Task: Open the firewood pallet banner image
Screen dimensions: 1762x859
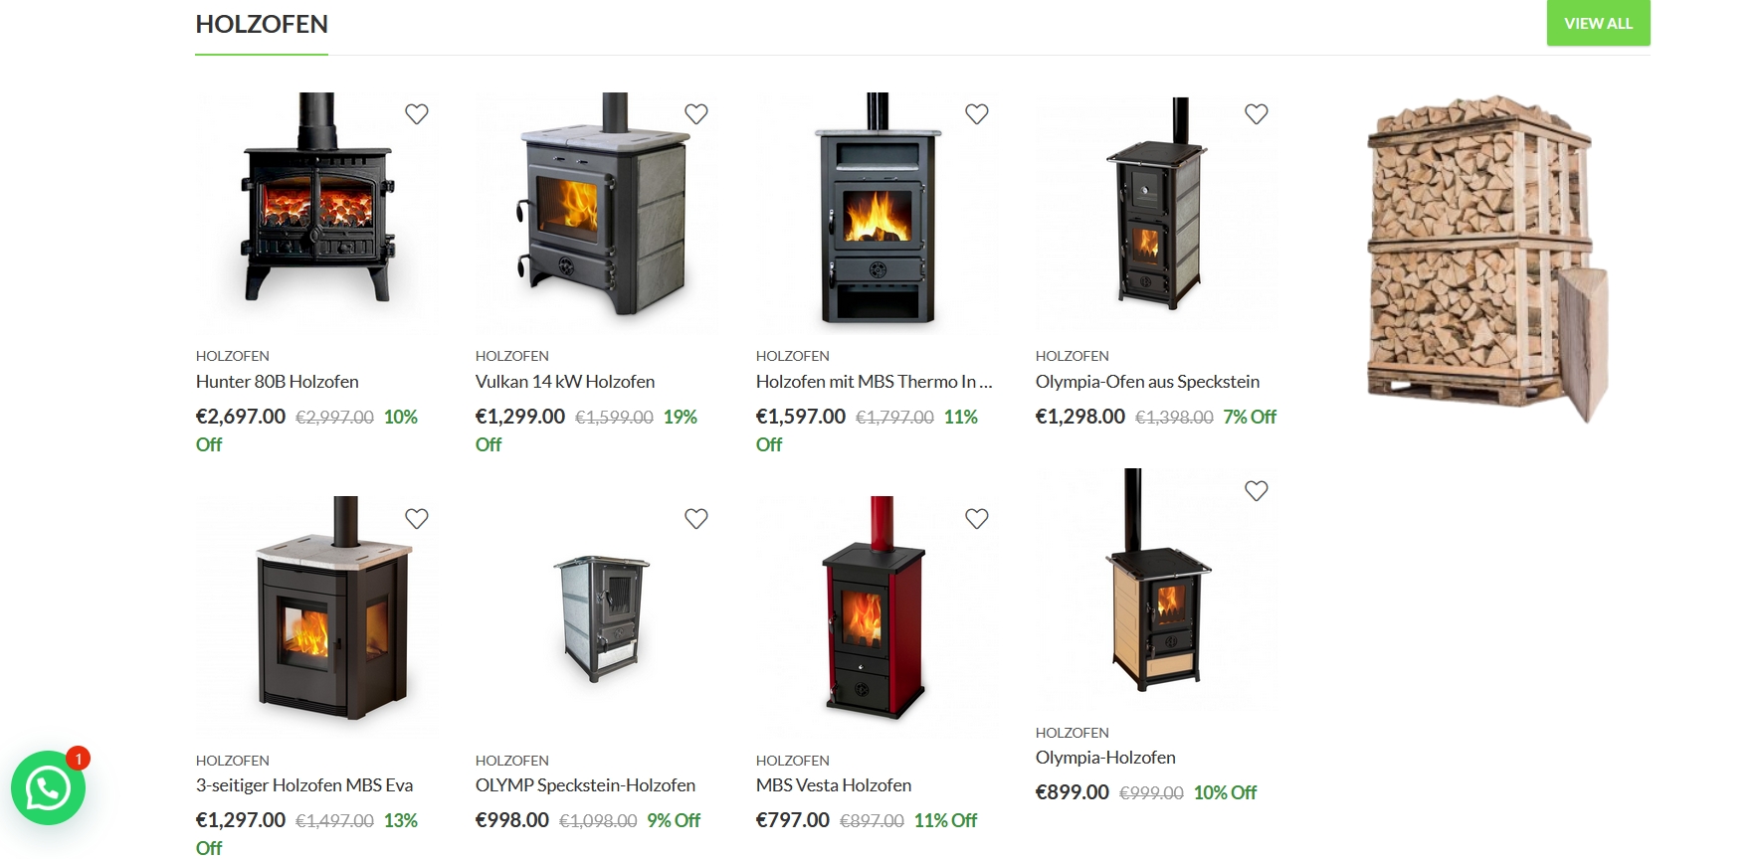Action: tap(1489, 258)
